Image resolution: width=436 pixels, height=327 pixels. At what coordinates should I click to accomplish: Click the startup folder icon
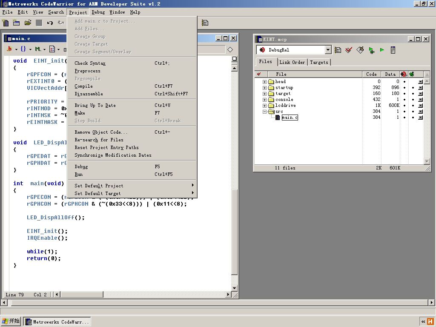pos(271,88)
